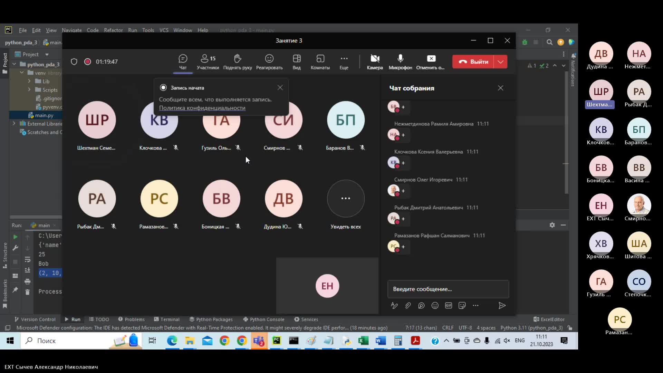Screen dimensions: 663x373
Task: Open the File menu in PyCharm
Action: (23, 30)
